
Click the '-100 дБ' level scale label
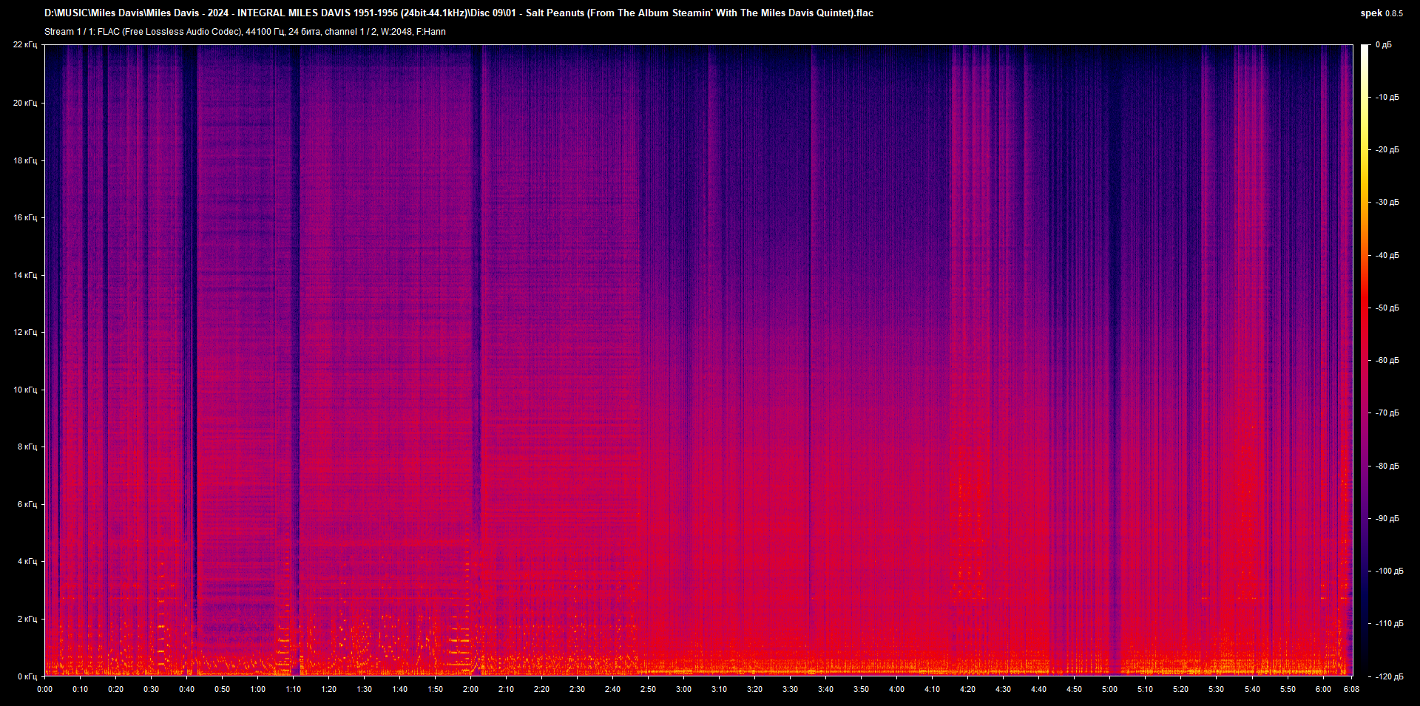pyautogui.click(x=1389, y=571)
